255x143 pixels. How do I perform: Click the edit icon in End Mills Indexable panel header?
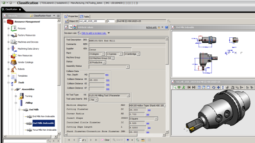click(x=173, y=27)
